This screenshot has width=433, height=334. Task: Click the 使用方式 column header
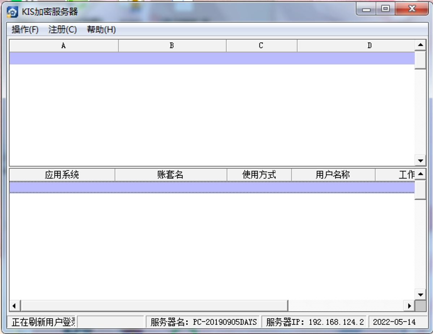coord(259,175)
